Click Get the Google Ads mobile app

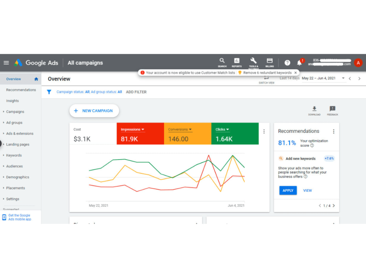click(20, 217)
